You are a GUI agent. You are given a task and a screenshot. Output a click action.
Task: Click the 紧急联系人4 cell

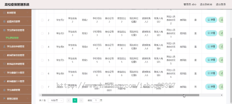click(146, 47)
